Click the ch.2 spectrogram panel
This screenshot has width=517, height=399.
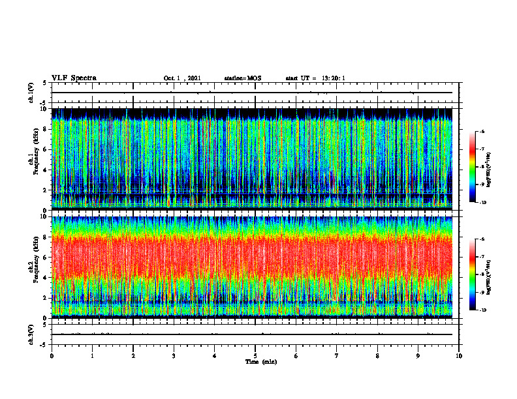(x=252, y=267)
